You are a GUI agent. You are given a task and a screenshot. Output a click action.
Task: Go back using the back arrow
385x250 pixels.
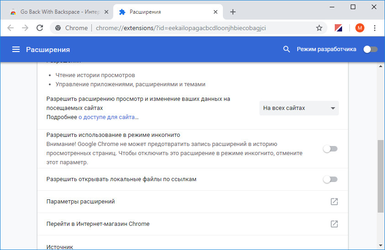point(11,28)
